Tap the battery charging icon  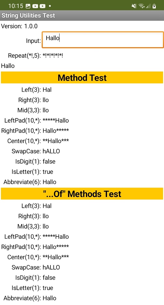[x=154, y=6]
